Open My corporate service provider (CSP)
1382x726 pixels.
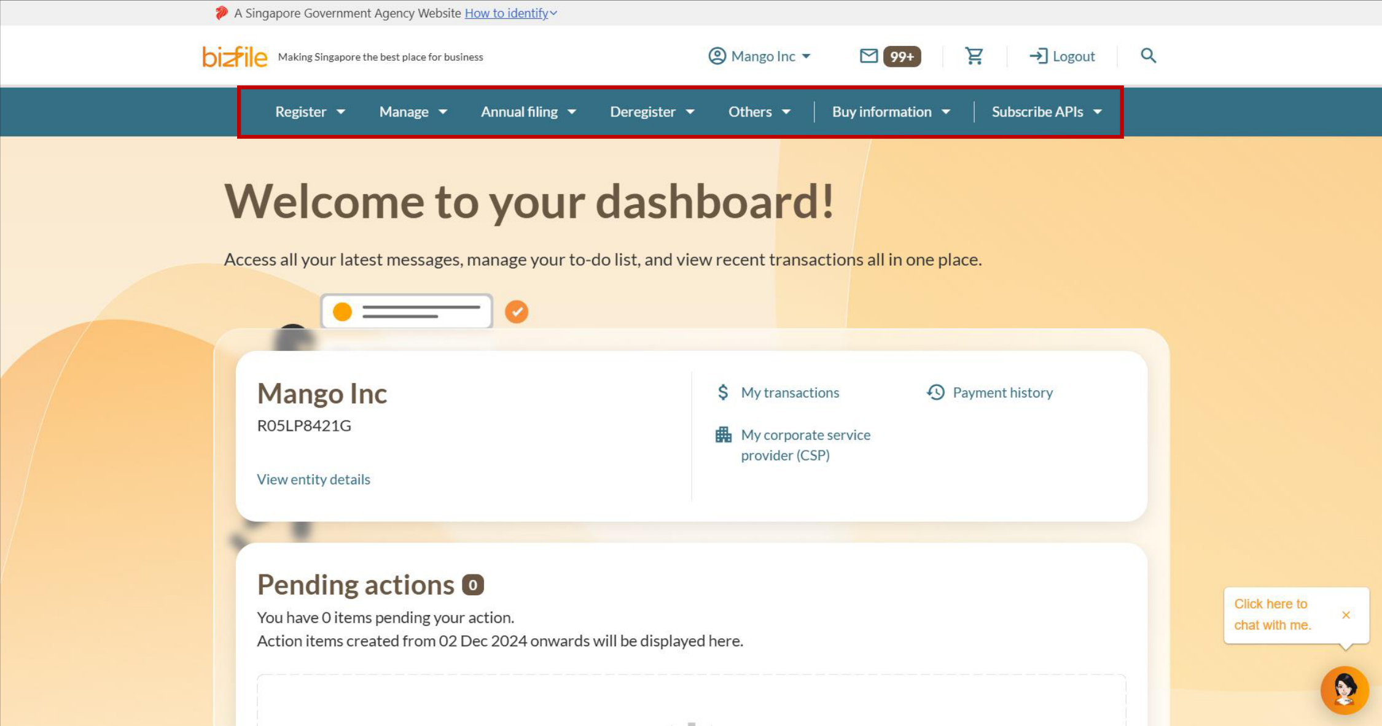click(x=805, y=445)
